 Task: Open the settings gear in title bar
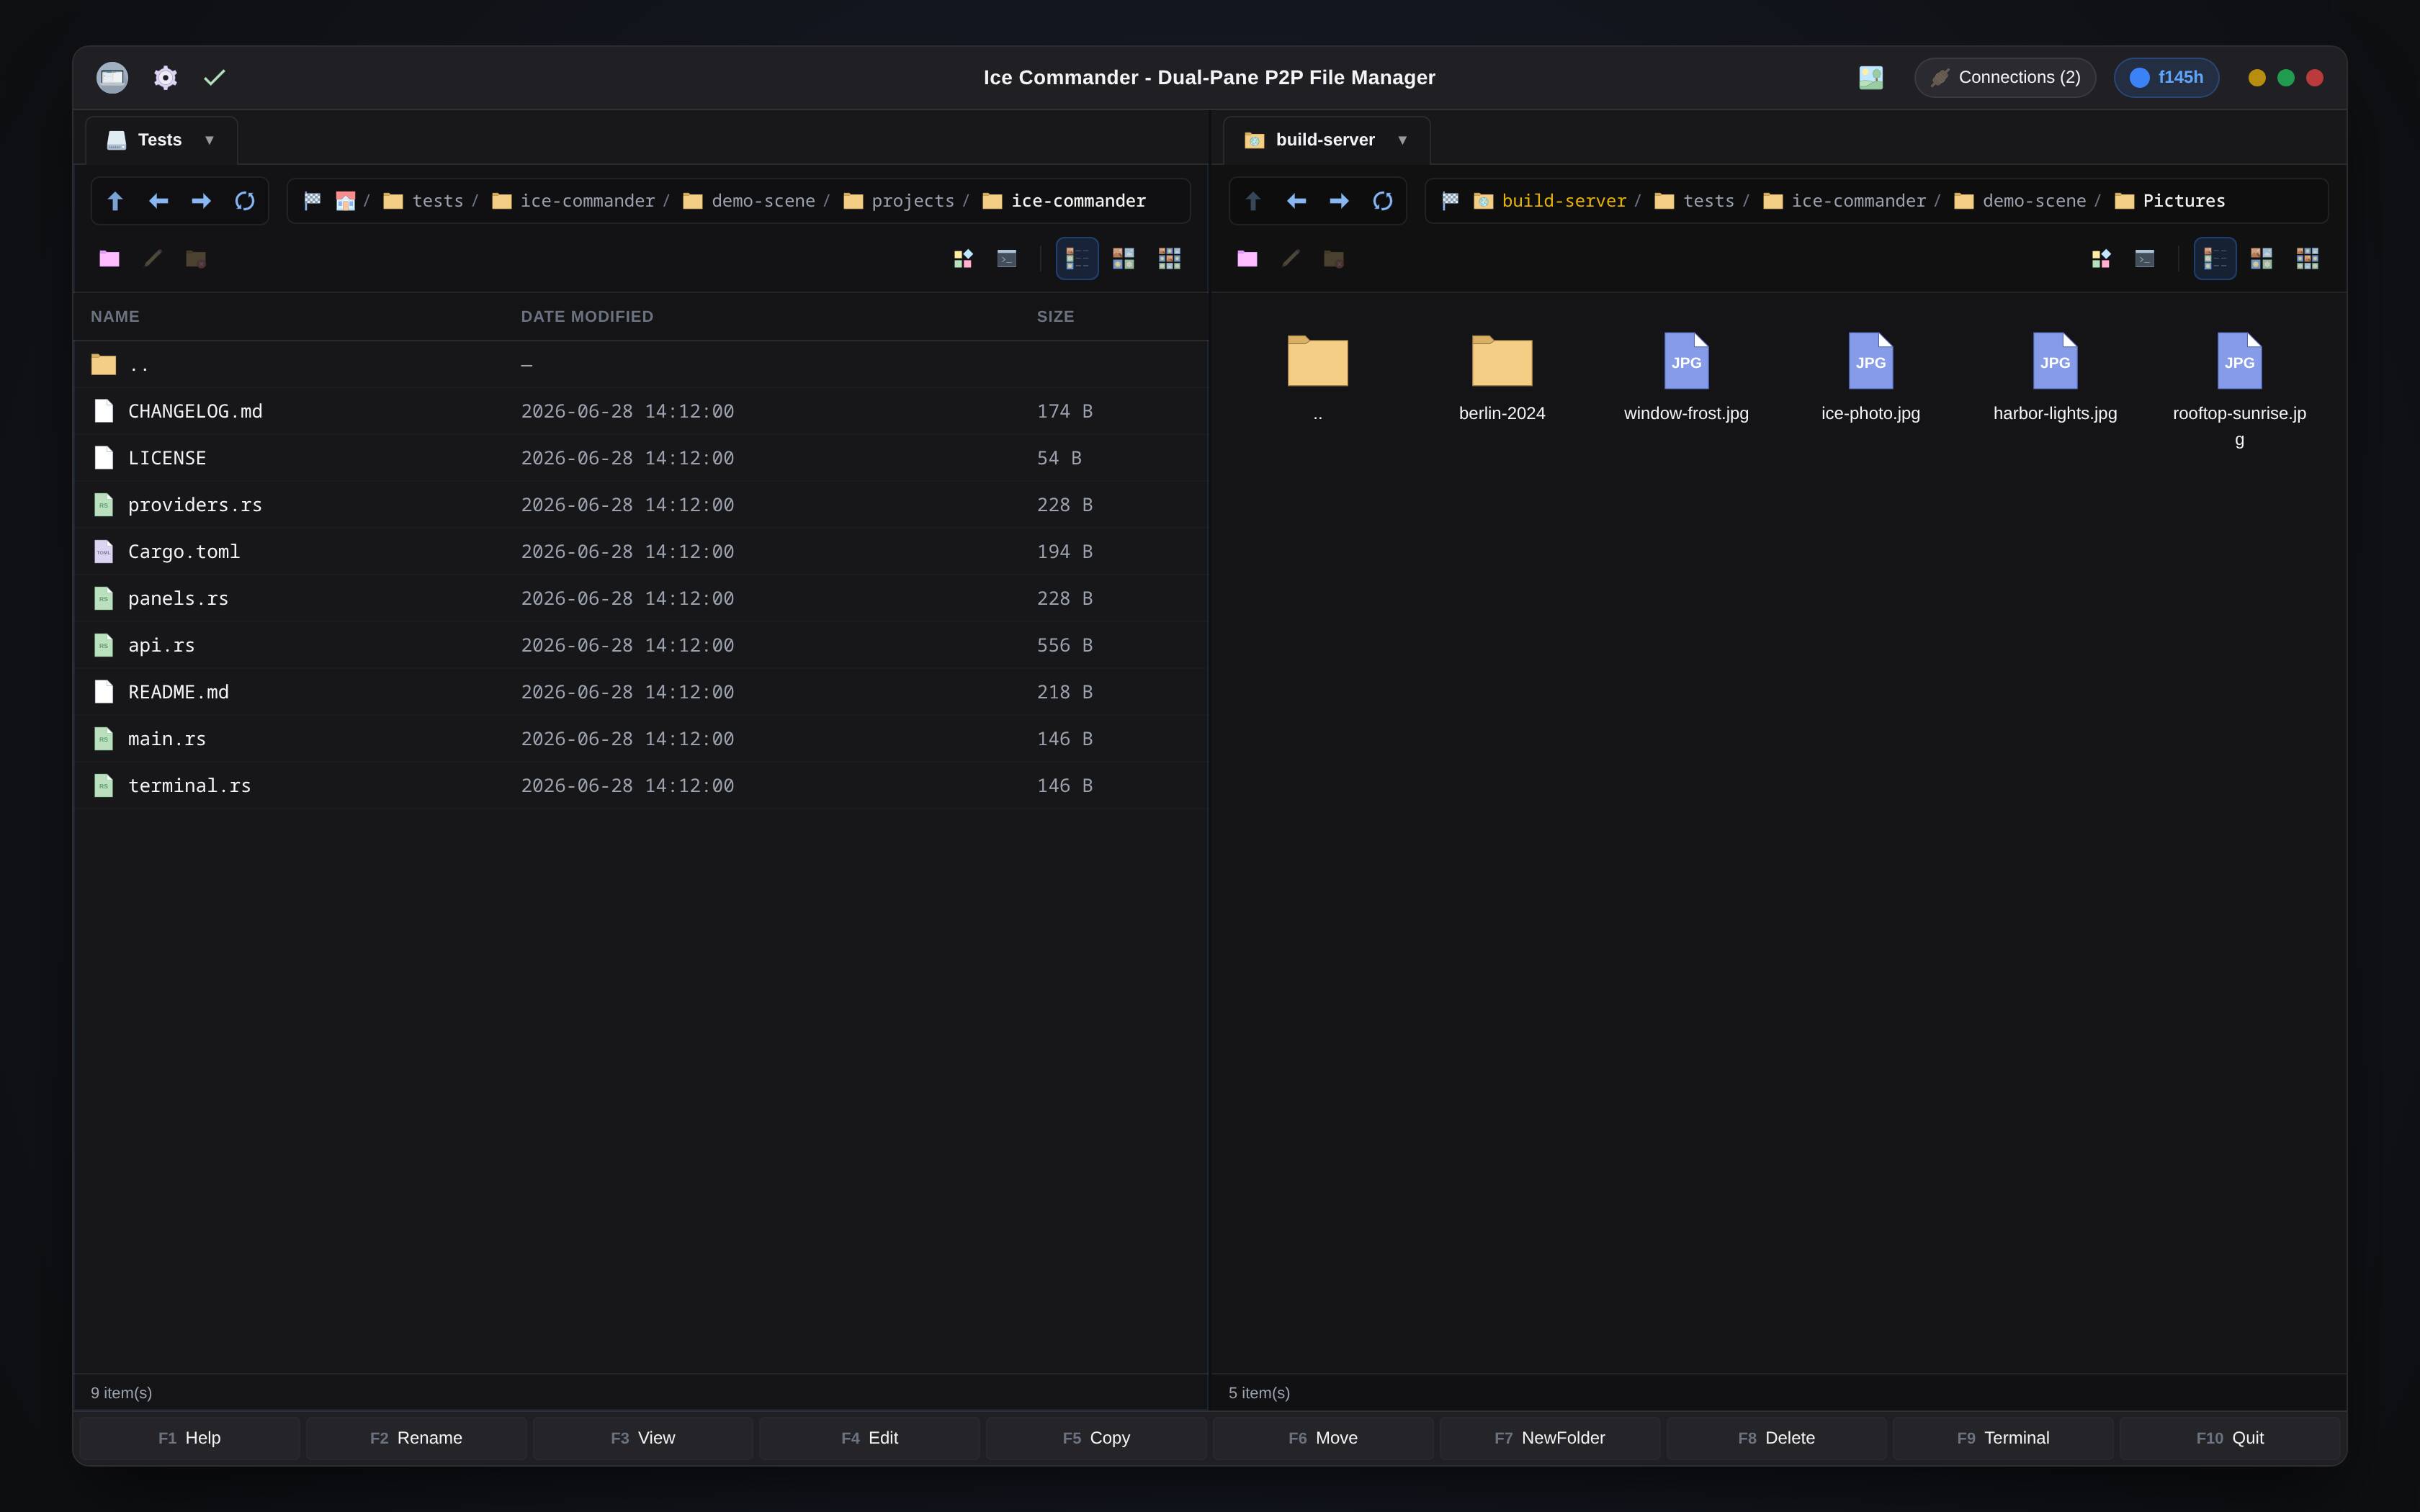point(165,77)
